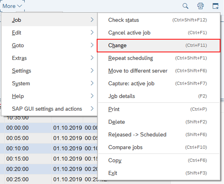The width and height of the screenshot is (224, 184).
Task: Click the chevron arrow beside Settings
Action: click(92, 70)
